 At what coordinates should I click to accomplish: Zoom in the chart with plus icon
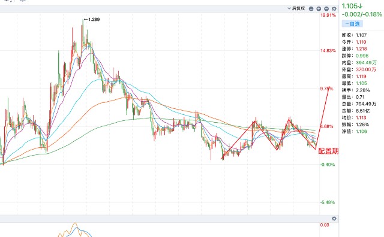[x=319, y=9]
